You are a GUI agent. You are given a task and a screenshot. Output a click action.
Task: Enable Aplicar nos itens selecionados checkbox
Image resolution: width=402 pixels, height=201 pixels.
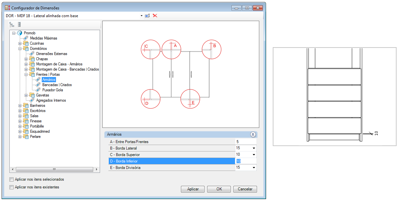pyautogui.click(x=12, y=179)
